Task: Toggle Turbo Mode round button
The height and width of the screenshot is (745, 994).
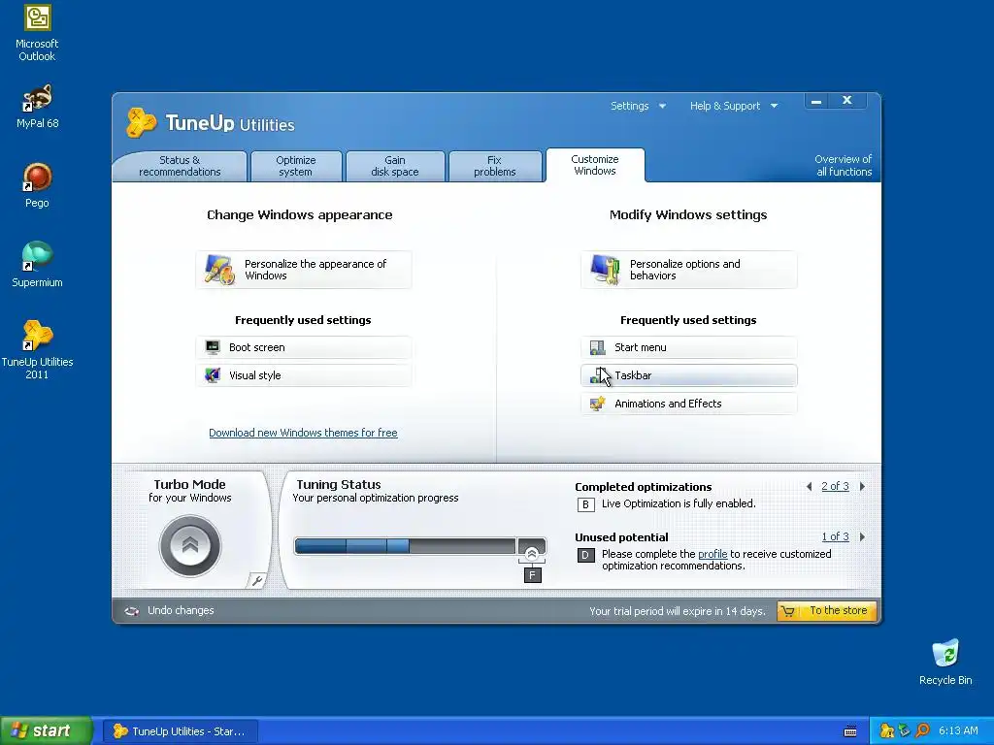Action: coord(190,545)
